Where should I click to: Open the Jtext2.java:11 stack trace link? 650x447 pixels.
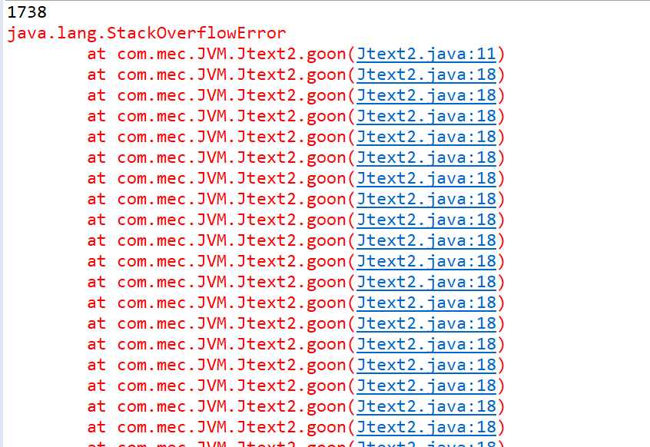click(x=426, y=54)
